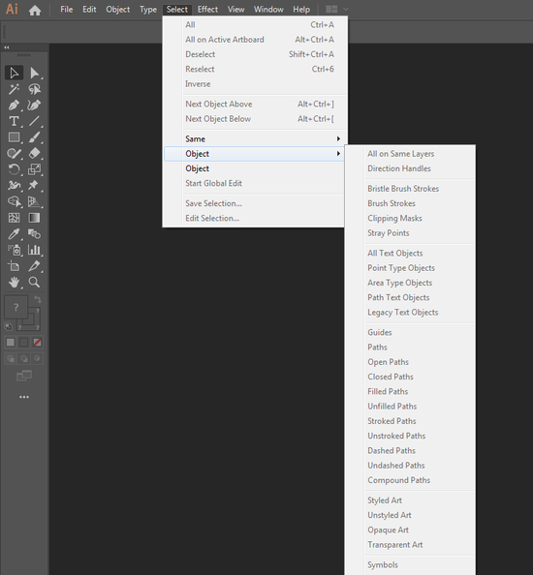533x575 pixels.
Task: Select the Selection tool (black arrow)
Action: coord(14,73)
